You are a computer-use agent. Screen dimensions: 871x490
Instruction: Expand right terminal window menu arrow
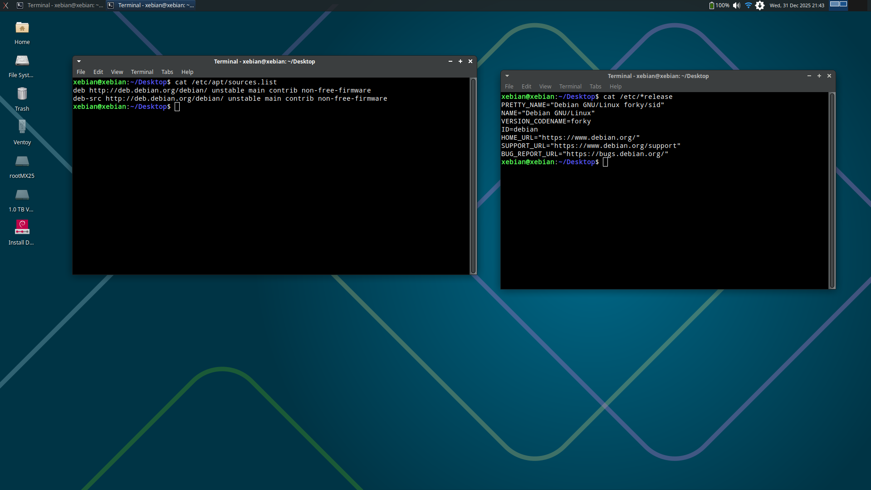point(507,76)
